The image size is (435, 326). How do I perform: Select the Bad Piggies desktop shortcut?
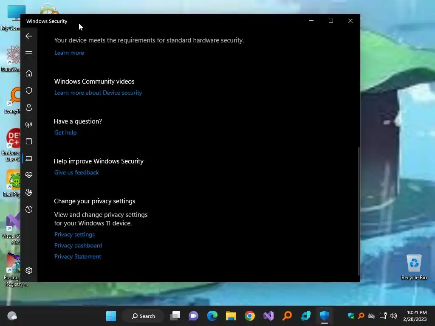[12, 183]
